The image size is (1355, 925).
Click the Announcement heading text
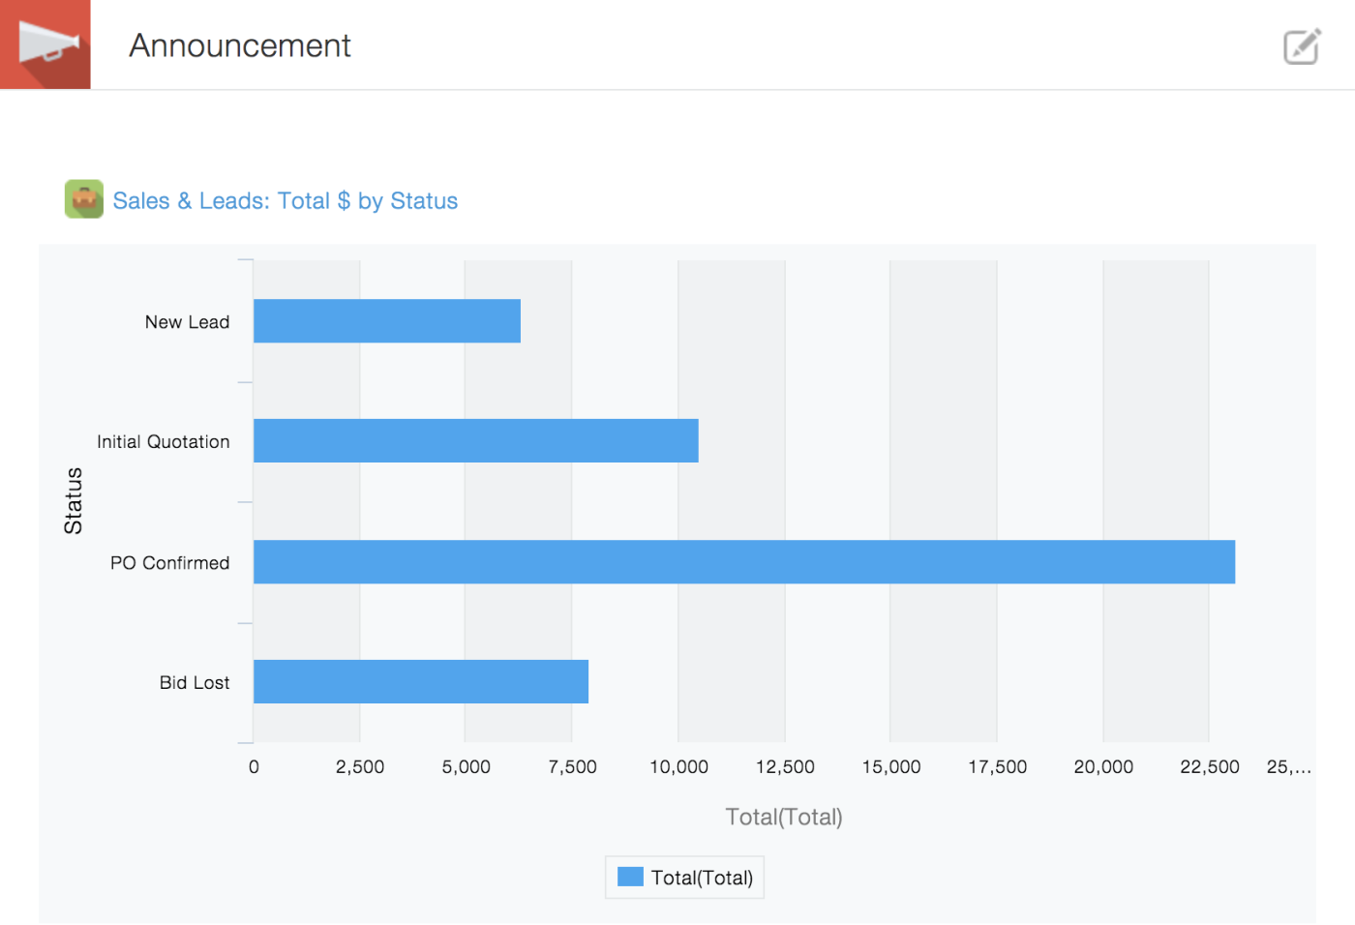coord(240,45)
